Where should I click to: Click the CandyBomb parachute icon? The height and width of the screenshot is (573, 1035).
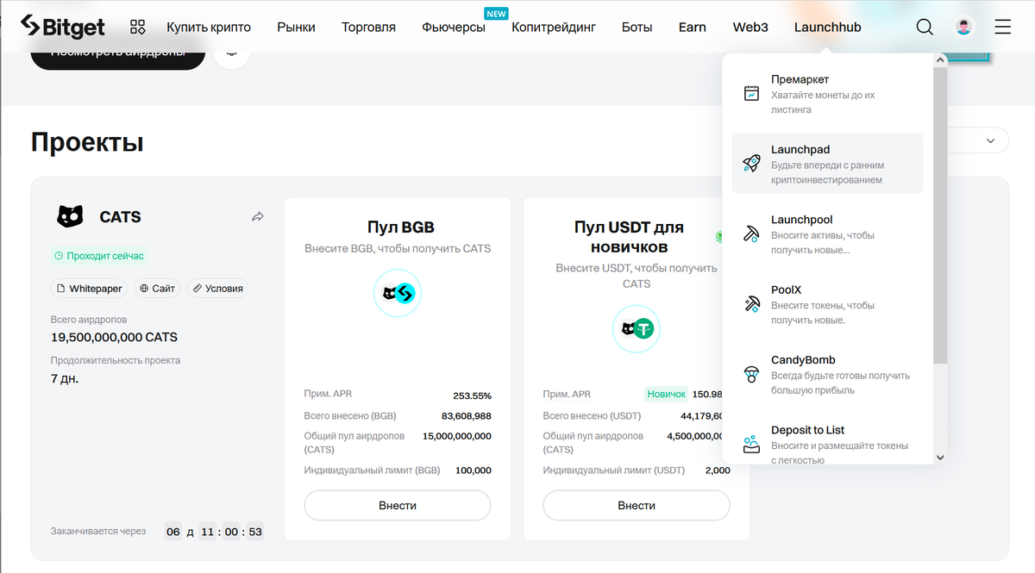click(x=752, y=374)
